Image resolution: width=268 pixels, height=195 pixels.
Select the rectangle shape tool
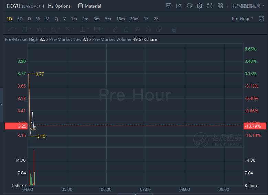pos(25,29)
